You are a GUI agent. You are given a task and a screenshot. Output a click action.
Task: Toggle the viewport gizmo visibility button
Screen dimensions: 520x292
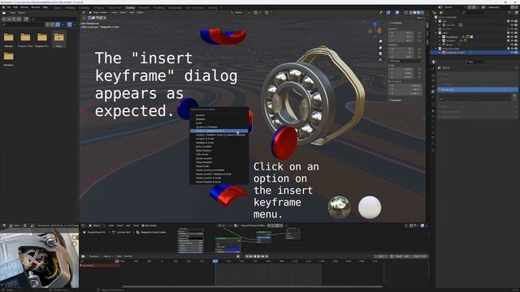click(388, 13)
